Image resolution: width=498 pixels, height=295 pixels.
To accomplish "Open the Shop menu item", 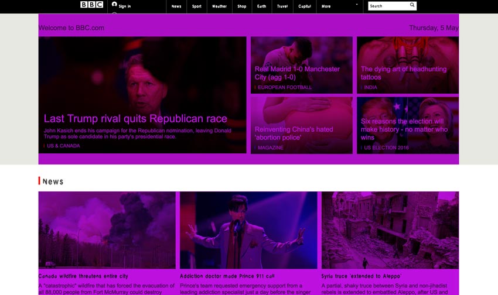I will coord(242,6).
